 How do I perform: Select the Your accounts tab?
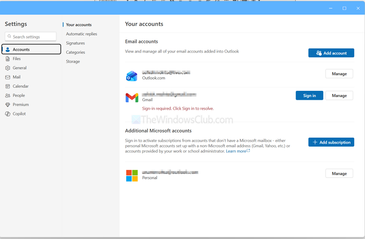[79, 25]
